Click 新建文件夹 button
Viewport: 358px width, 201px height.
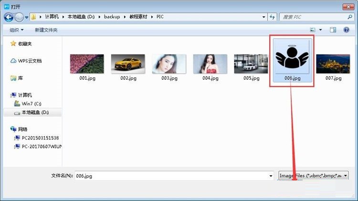click(46, 30)
